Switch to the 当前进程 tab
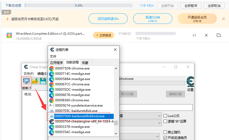229x140 pixels. (x=72, y=62)
